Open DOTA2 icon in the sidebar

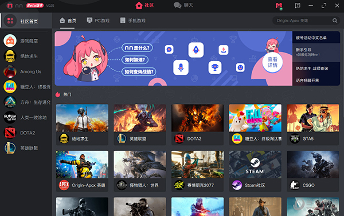coord(10,133)
